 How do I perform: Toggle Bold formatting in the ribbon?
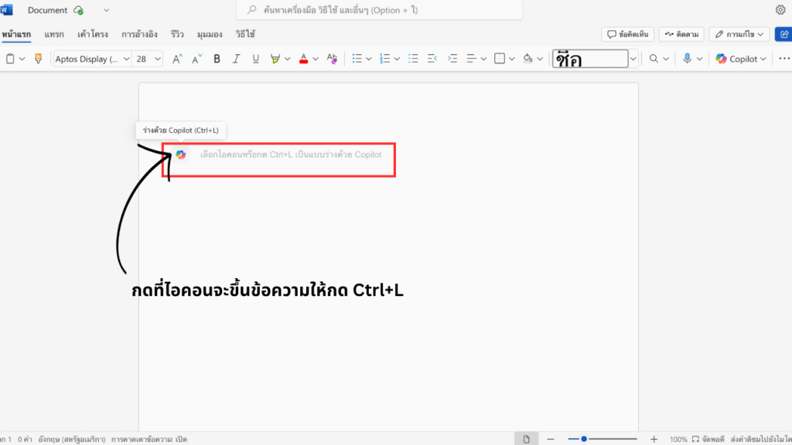(x=217, y=59)
